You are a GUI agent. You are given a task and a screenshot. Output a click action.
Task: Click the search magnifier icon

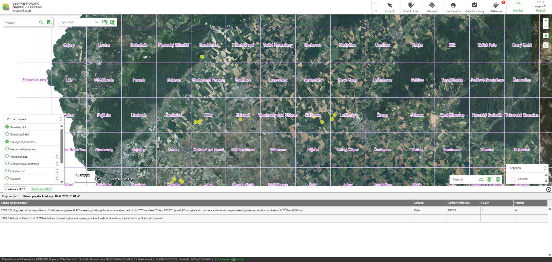[x=41, y=22]
